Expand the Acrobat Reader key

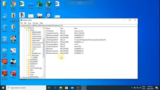28,36
